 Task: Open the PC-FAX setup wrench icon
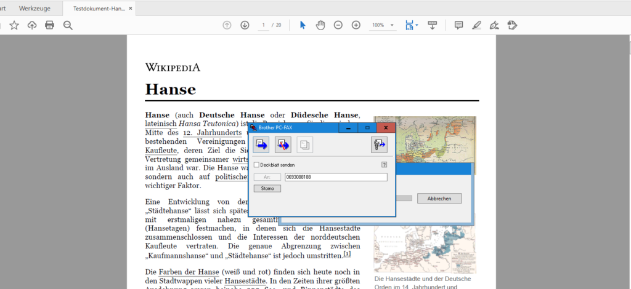coord(379,144)
